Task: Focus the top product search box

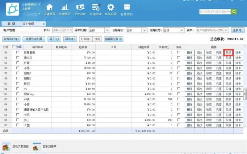Action: point(215,12)
